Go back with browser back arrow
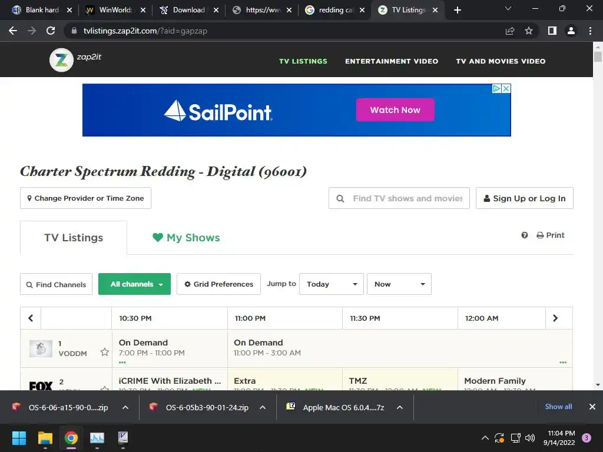Screen dimensions: 603x452 point(13,31)
